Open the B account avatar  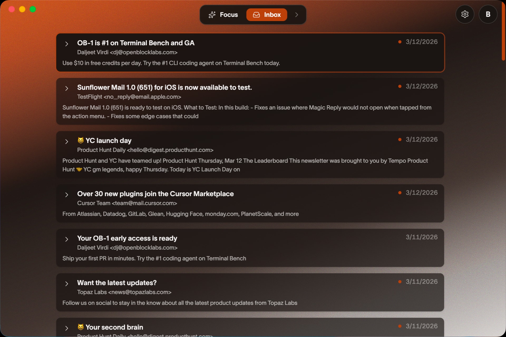[x=488, y=14]
